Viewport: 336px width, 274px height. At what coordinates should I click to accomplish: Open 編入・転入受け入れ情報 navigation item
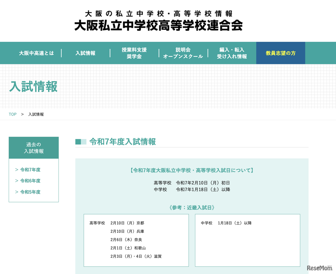232,53
